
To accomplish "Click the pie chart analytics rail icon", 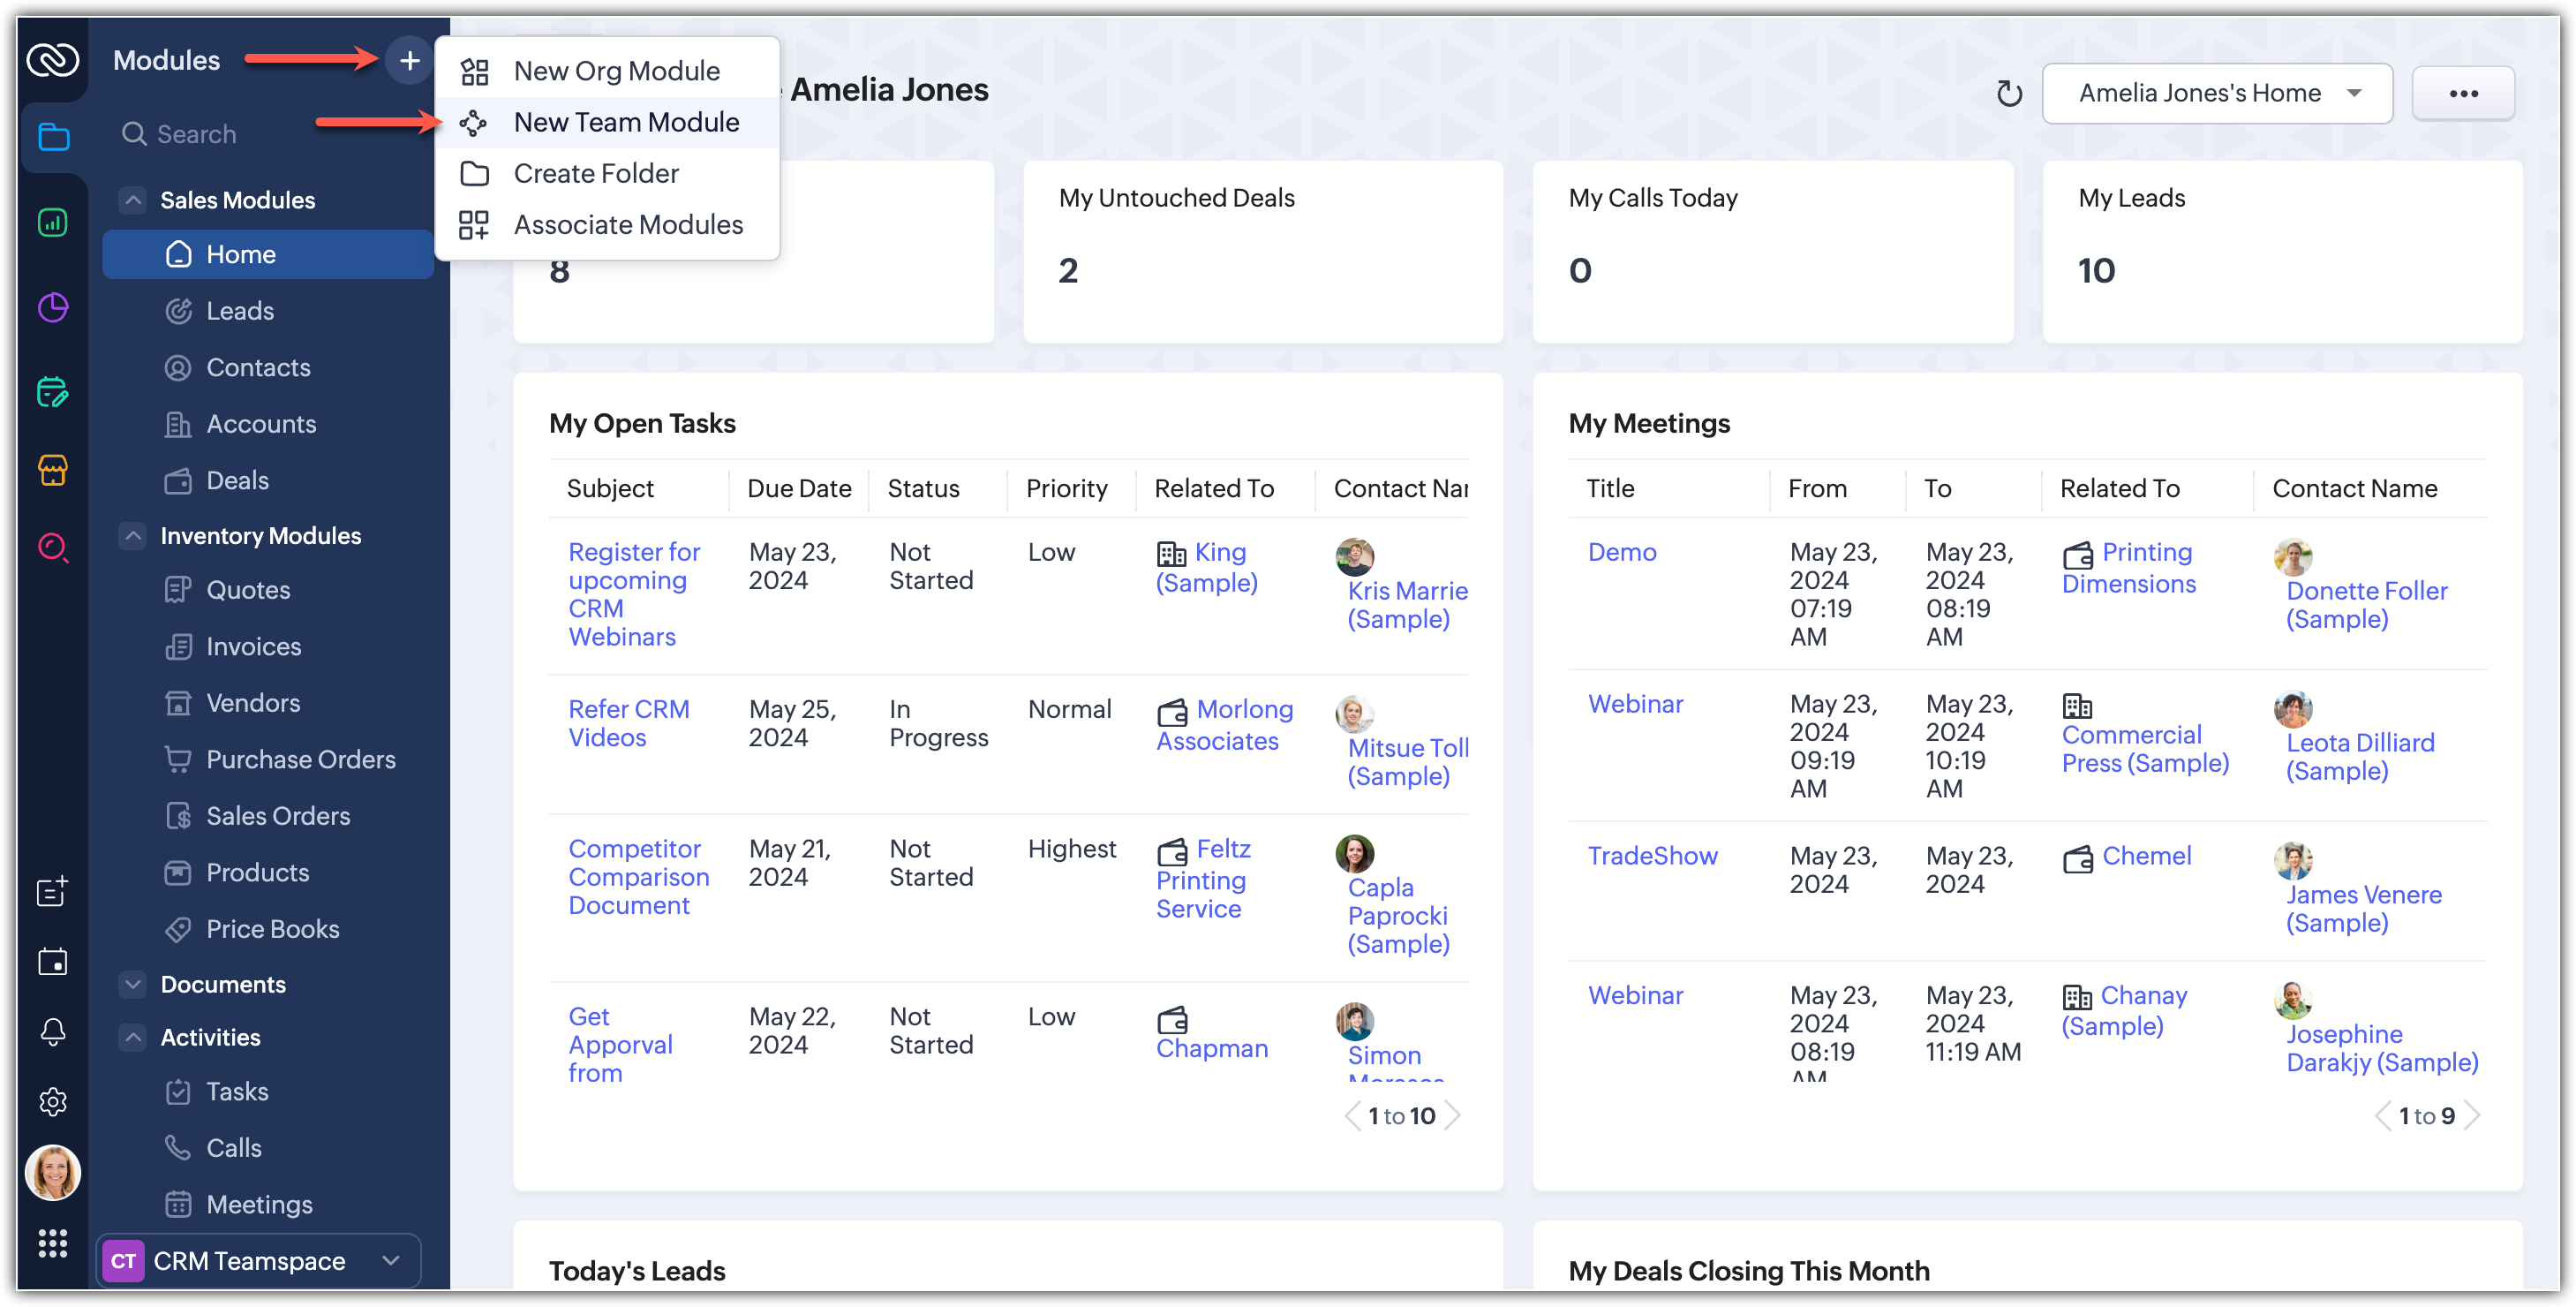I will click(53, 307).
